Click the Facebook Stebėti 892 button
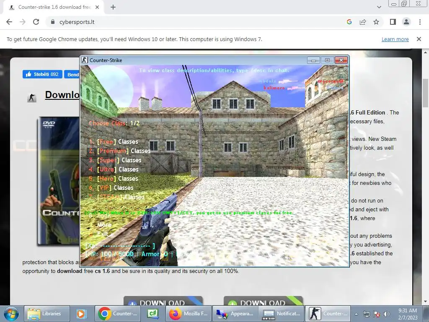The height and width of the screenshot is (322, 429). [x=42, y=74]
